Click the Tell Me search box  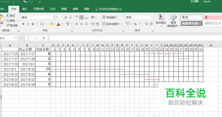(x=109, y=9)
